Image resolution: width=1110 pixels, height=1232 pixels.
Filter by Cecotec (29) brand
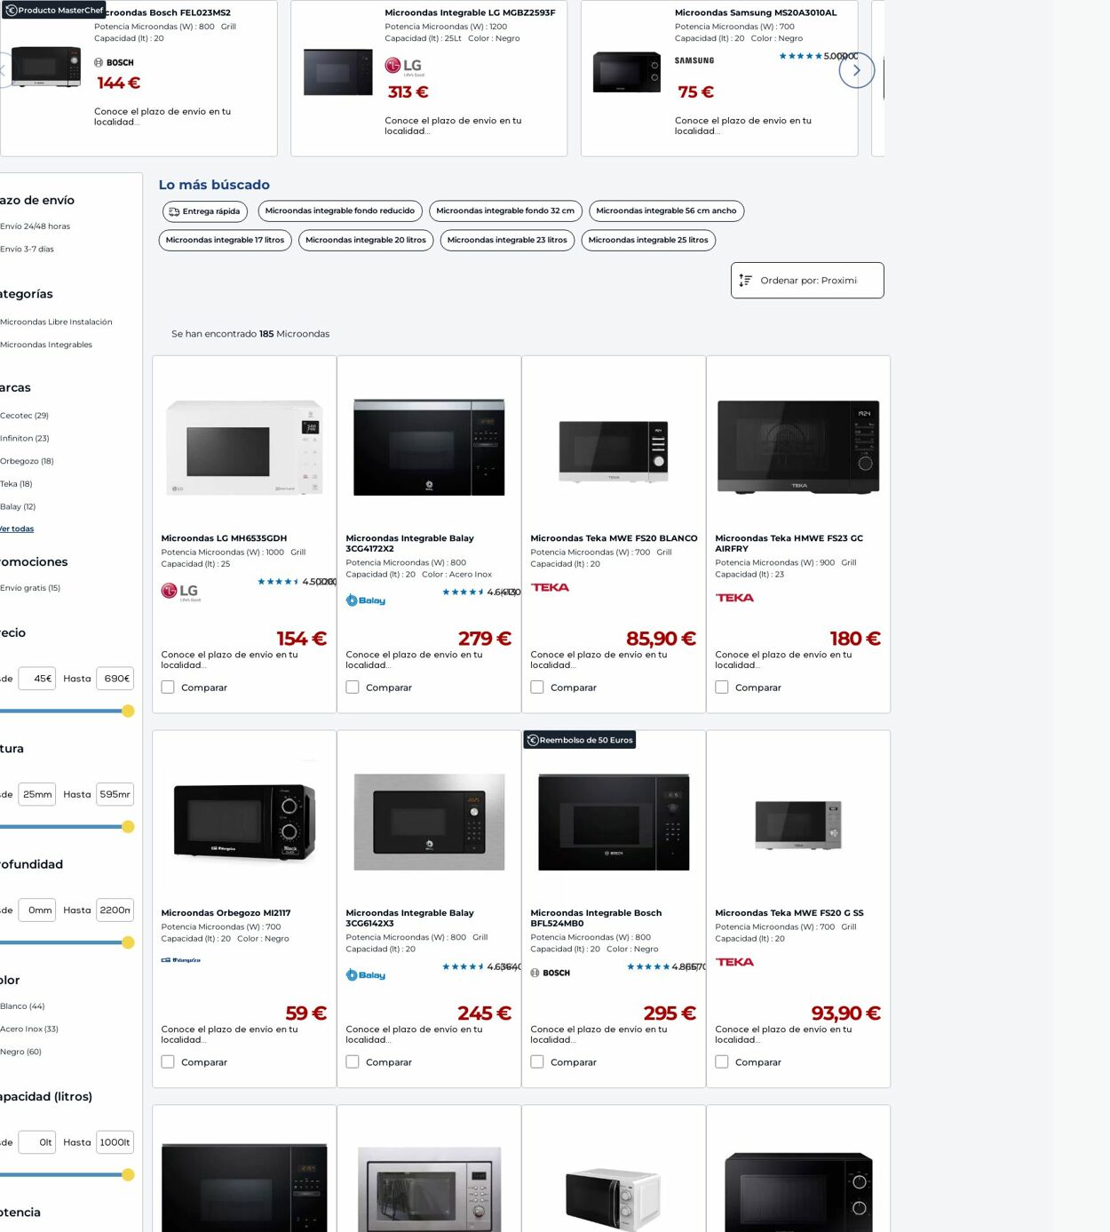tap(24, 416)
